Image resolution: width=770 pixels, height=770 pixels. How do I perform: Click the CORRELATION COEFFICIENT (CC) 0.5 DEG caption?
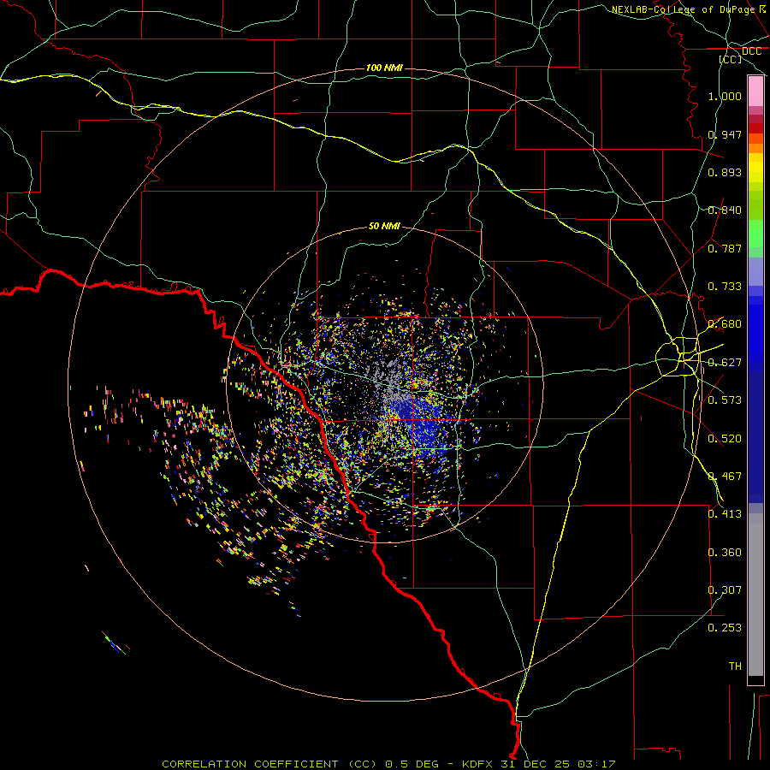300,764
